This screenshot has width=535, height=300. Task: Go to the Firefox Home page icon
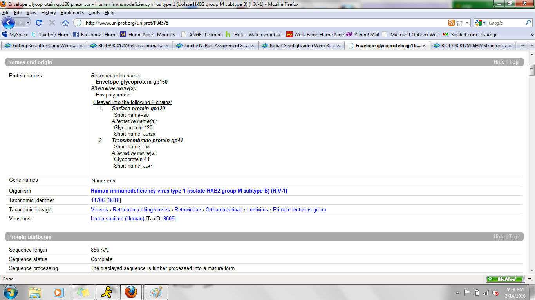tap(65, 23)
